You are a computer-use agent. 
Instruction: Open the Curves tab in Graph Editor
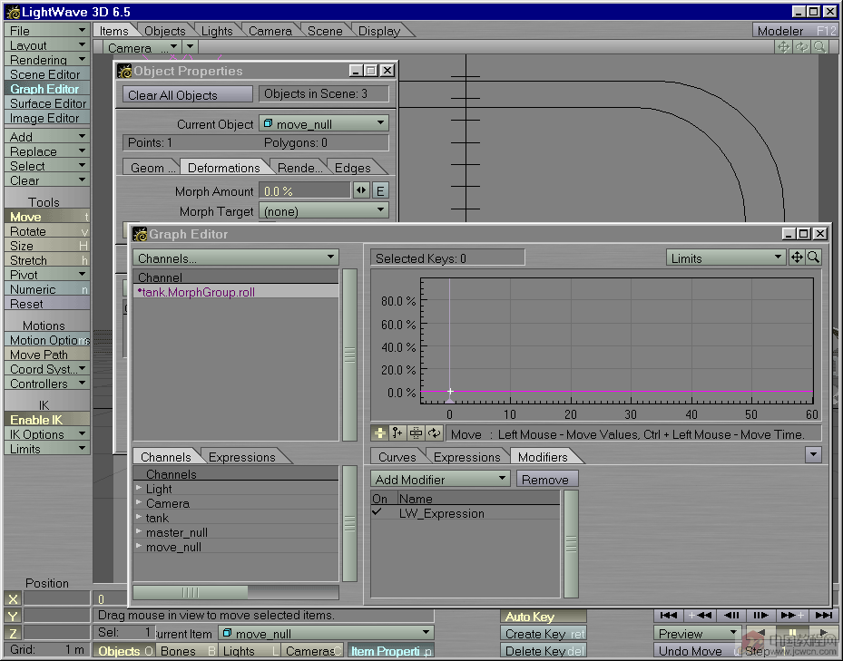[397, 457]
